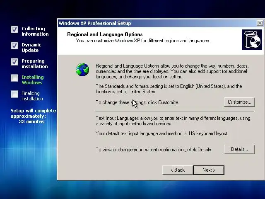
Task: Return to previous page with Back
Action: pyautogui.click(x=178, y=170)
